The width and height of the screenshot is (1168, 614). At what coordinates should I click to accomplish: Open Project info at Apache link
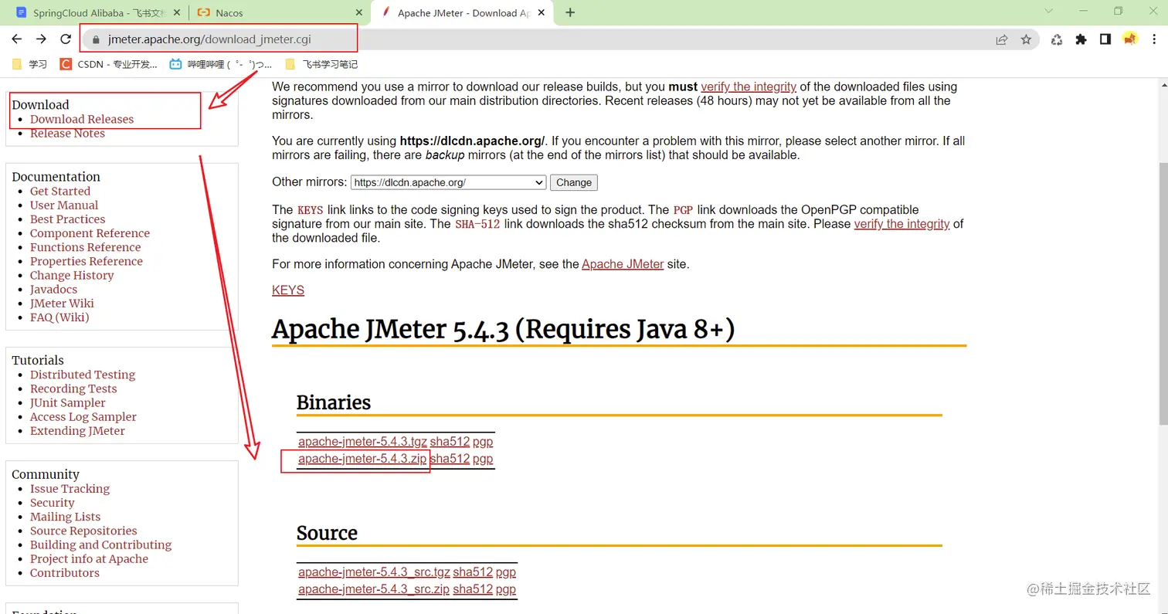[89, 558]
